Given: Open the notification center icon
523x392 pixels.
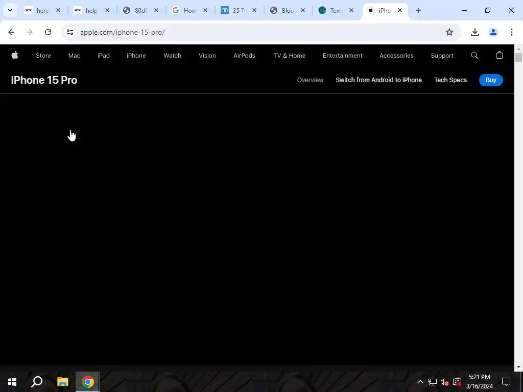Looking at the screenshot, I should (x=506, y=382).
